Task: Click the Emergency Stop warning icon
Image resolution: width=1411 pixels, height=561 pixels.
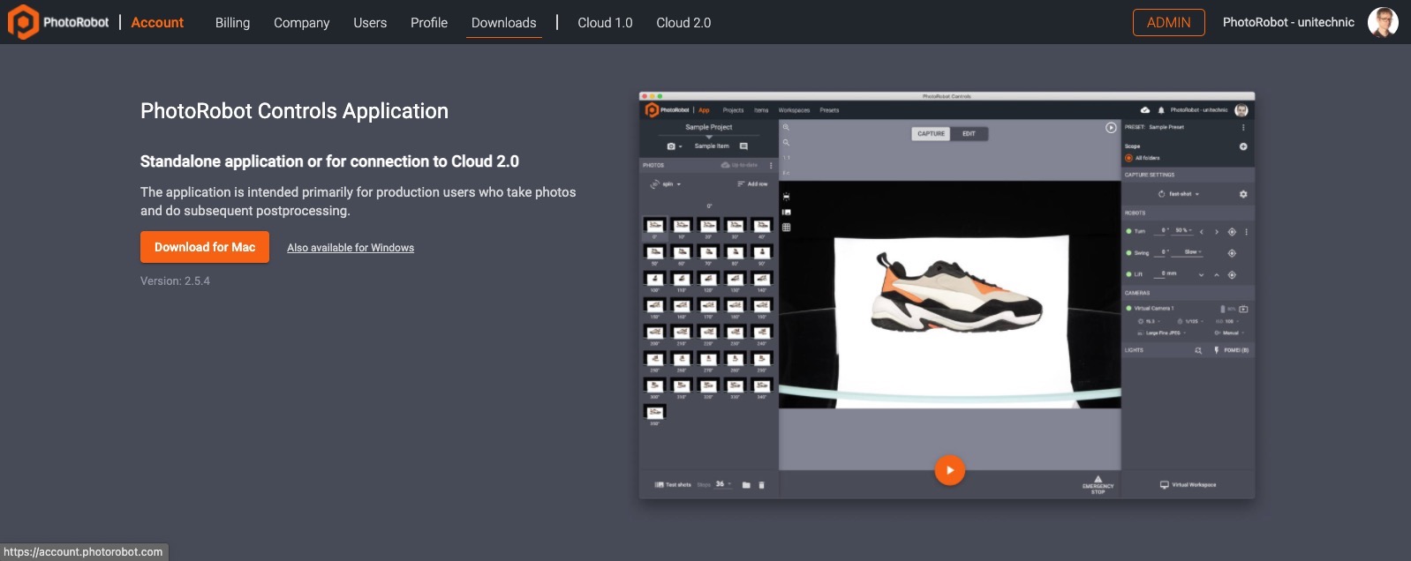Action: (x=1098, y=479)
